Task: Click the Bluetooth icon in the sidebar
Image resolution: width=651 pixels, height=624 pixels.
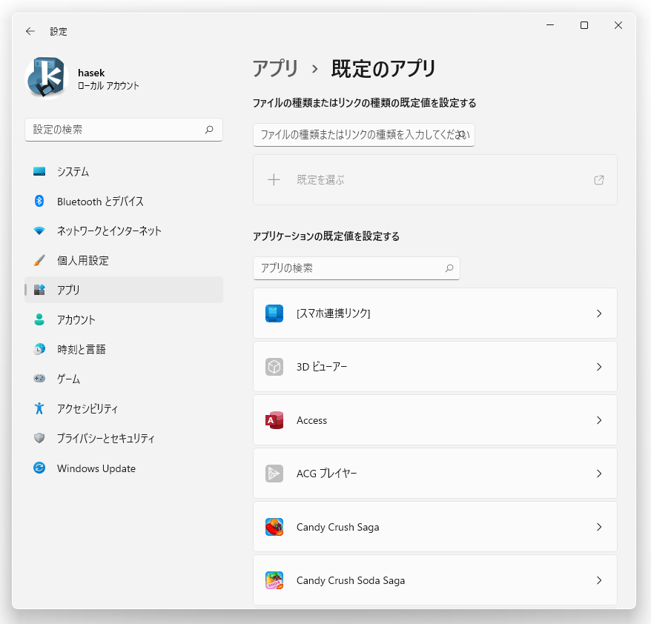Action: pos(39,202)
